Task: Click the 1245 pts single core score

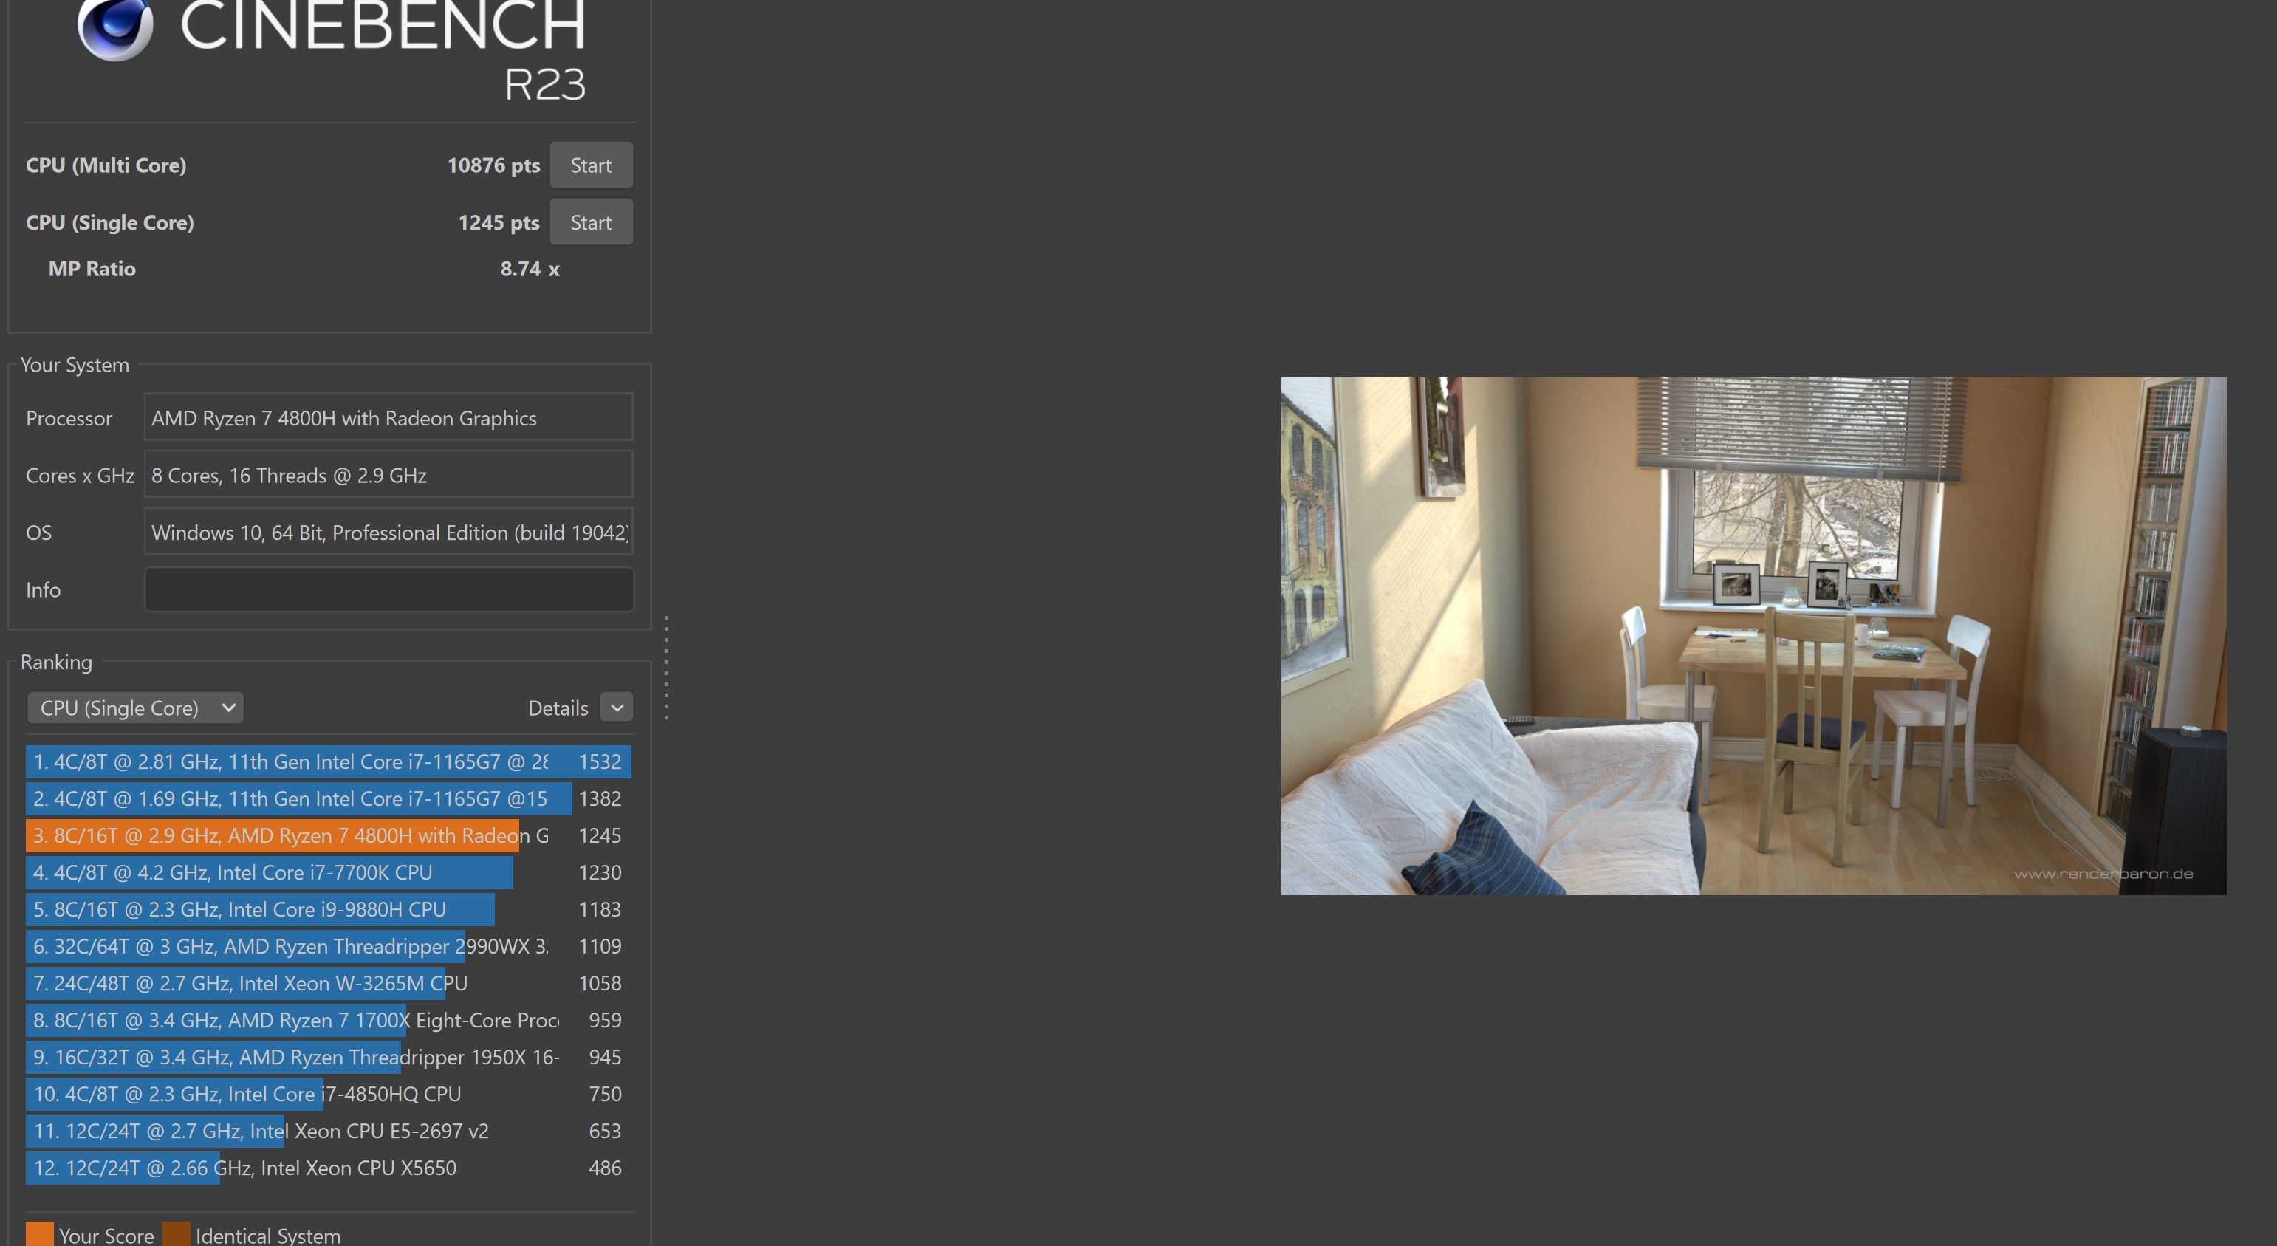Action: pyautogui.click(x=499, y=223)
